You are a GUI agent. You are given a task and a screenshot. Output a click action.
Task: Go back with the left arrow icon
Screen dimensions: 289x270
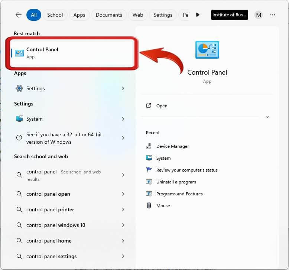coord(19,15)
